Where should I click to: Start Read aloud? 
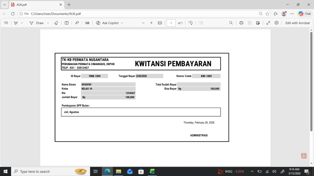click(x=77, y=23)
